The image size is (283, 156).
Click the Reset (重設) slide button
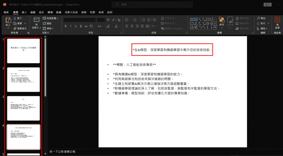coord(47,23)
